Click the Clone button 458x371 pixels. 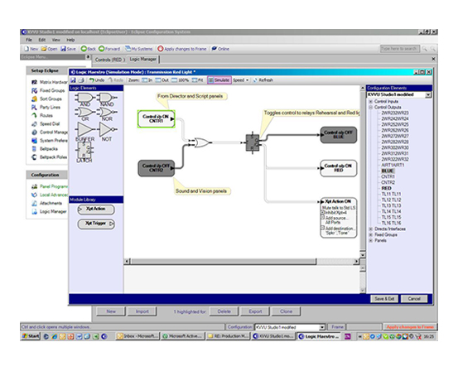point(287,311)
